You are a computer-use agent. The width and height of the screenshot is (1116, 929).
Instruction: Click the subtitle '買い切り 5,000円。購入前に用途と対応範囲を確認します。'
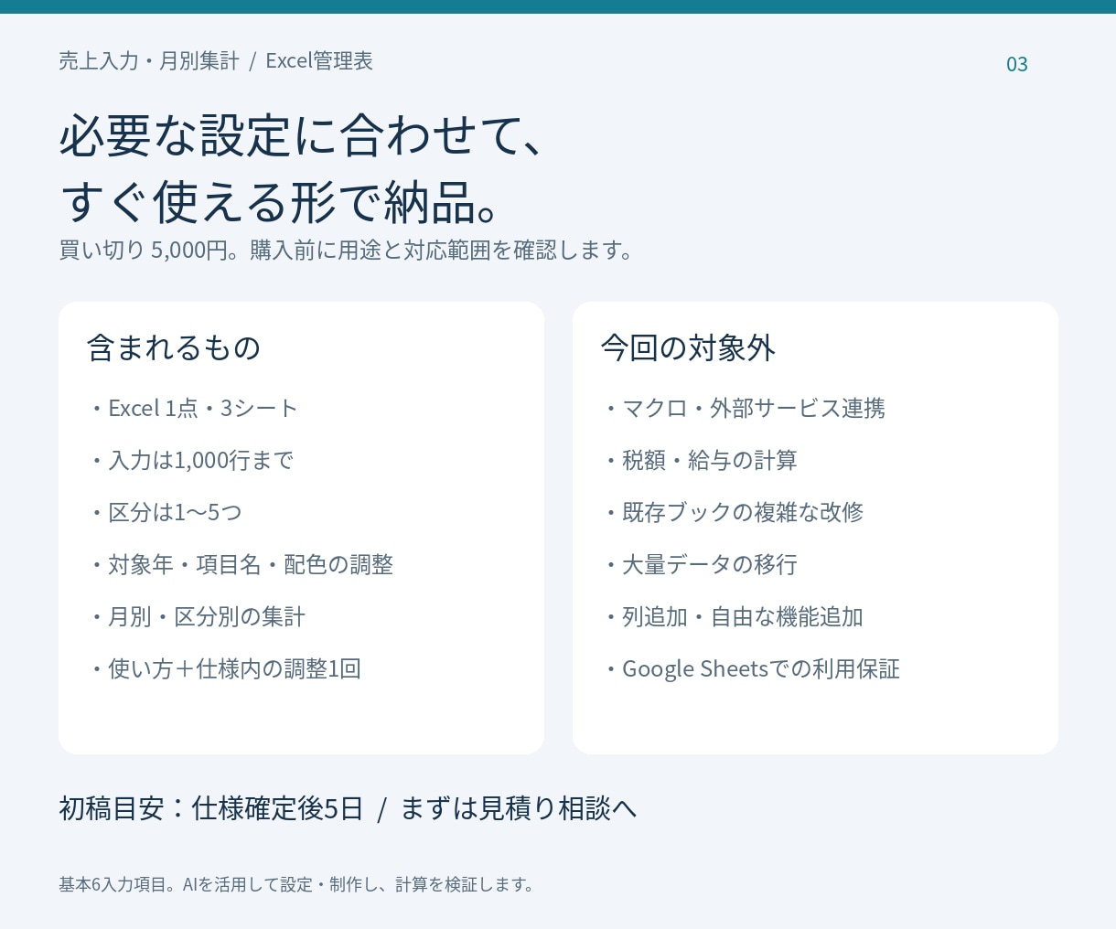click(347, 250)
